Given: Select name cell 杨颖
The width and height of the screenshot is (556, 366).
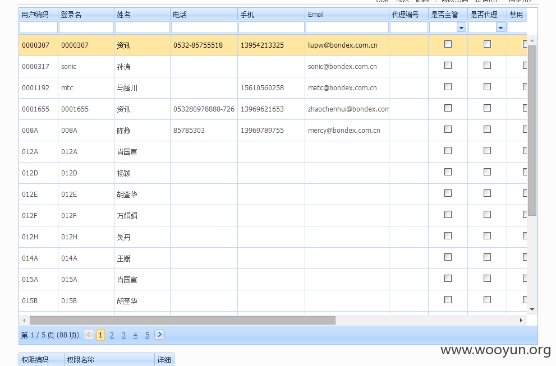Looking at the screenshot, I should (x=142, y=173).
